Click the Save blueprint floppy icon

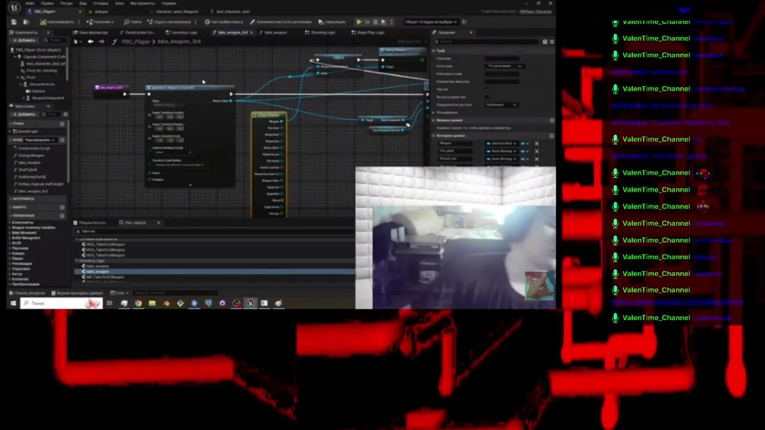tap(13, 22)
